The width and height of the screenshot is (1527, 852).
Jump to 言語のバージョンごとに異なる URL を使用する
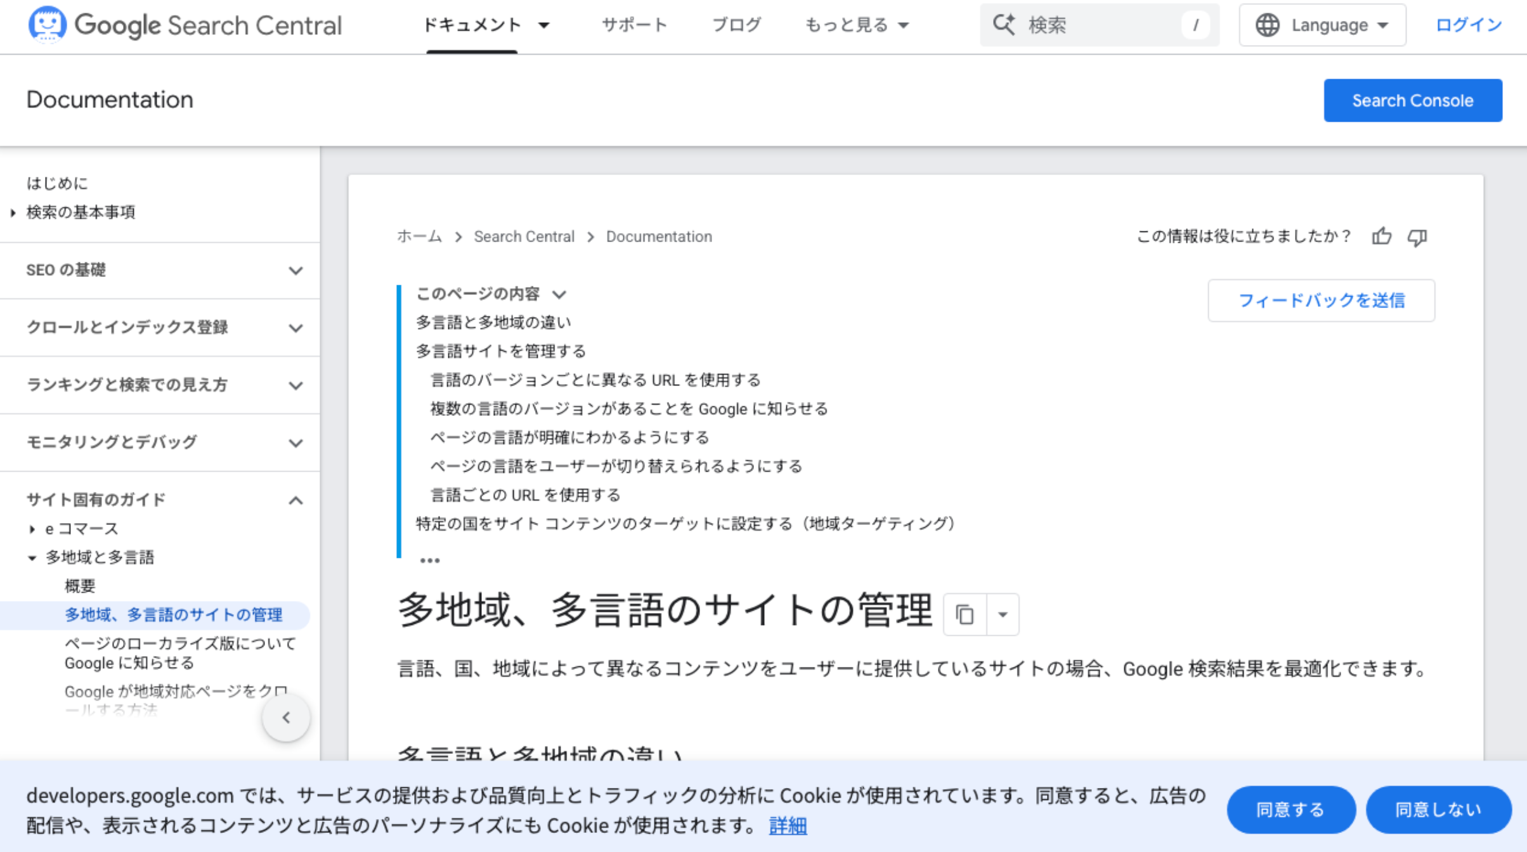coord(595,380)
